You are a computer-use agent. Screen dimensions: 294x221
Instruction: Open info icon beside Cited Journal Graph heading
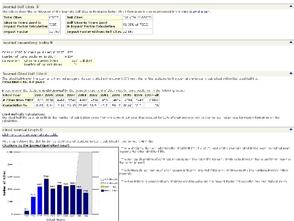coord(41,130)
